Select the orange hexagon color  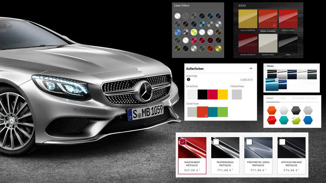(x=272, y=110)
